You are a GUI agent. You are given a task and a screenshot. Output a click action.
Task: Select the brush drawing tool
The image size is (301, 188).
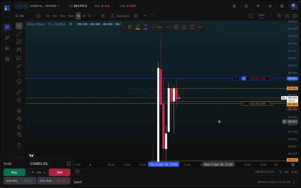pyautogui.click(x=19, y=66)
